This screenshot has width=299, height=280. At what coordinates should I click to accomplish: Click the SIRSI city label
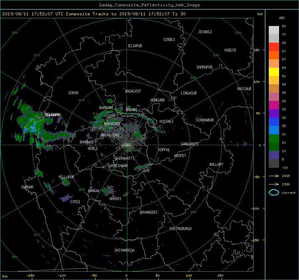[x=75, y=202]
